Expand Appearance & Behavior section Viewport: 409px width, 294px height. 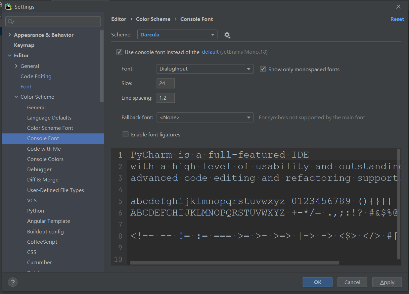[10, 35]
